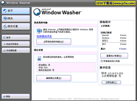Viewport: 137px width, 101px height.
Task: Click the 累计 0 bytes total value
Action: 123,49
